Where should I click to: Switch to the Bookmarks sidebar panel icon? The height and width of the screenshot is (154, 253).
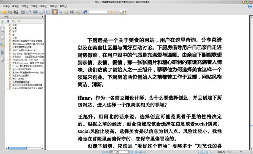click(3, 22)
